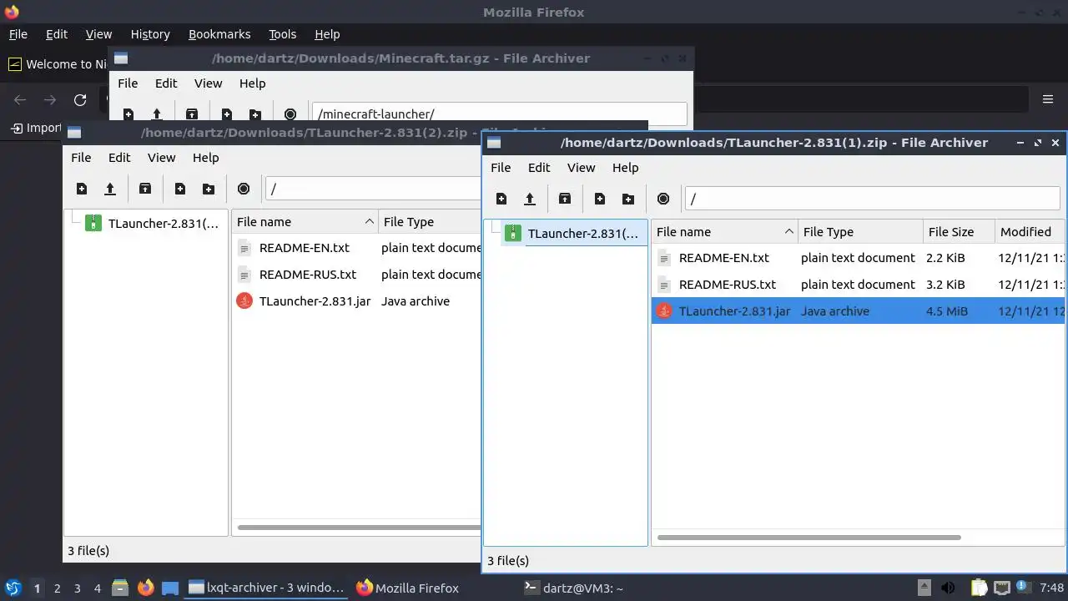The height and width of the screenshot is (601, 1068).
Task: Click Extract icon in TLauncher-2.831(2).zip window
Action: tap(145, 189)
